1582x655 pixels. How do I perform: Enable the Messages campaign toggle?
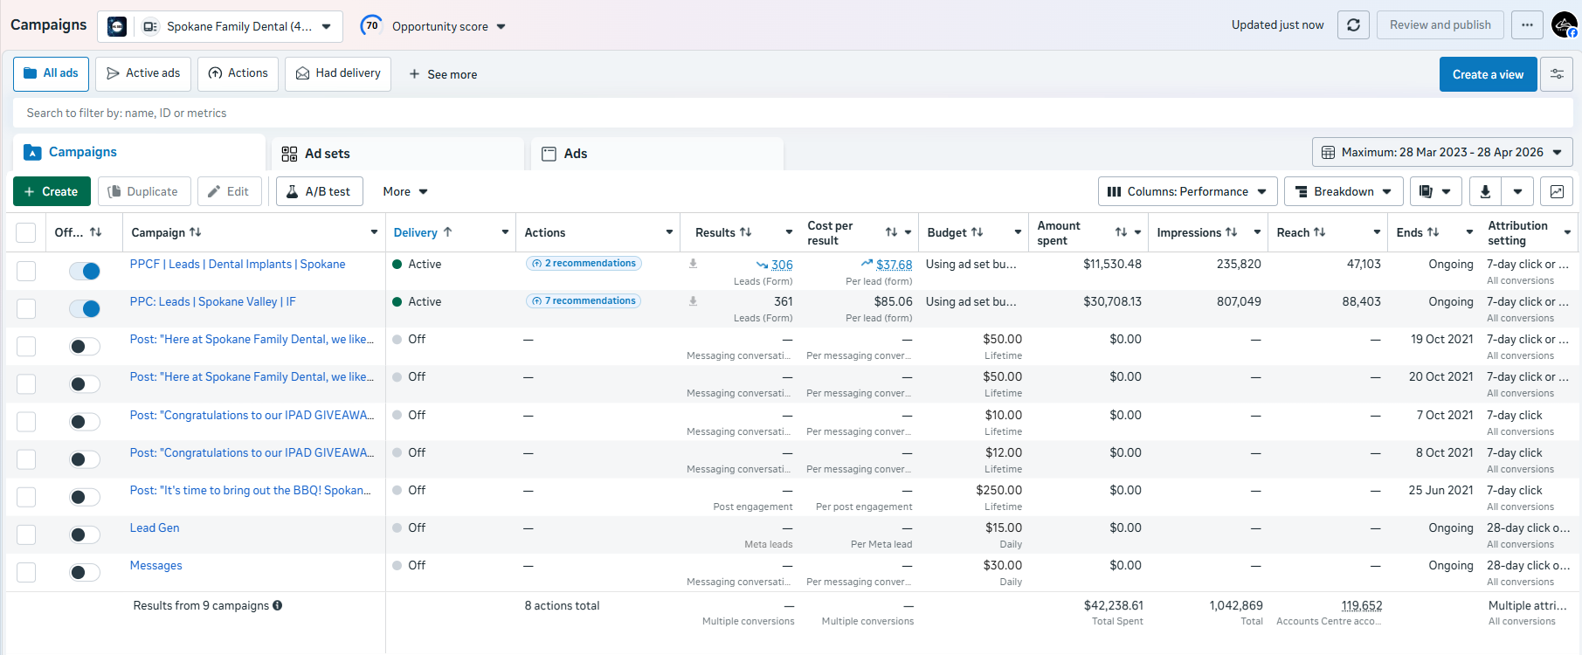85,572
